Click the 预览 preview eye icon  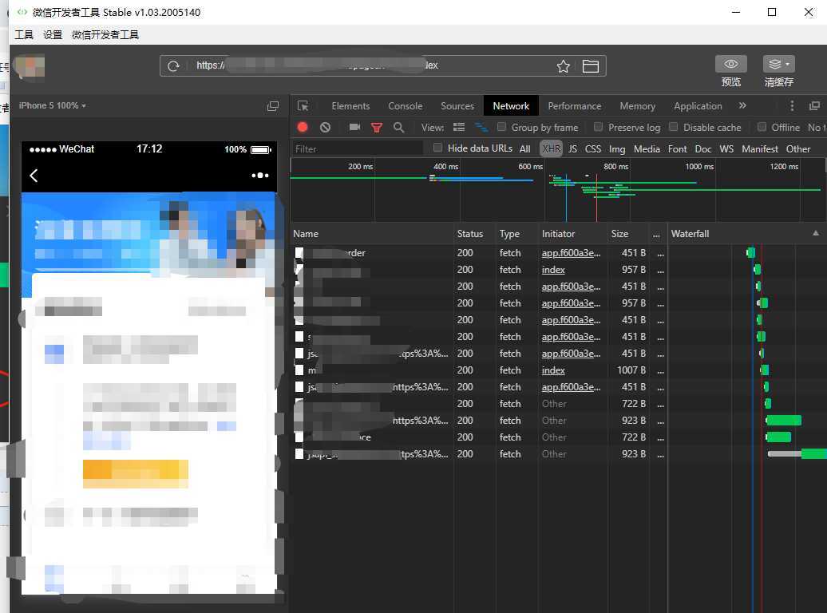(730, 64)
